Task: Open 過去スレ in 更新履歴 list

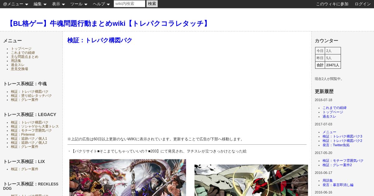Action: point(329,117)
